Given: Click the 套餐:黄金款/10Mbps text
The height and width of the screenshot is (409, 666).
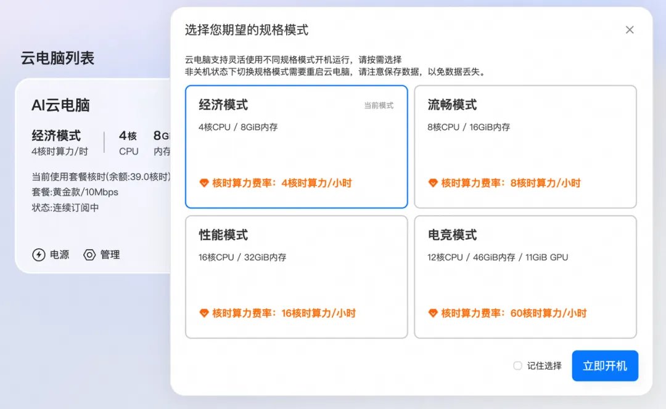Looking at the screenshot, I should point(75,192).
